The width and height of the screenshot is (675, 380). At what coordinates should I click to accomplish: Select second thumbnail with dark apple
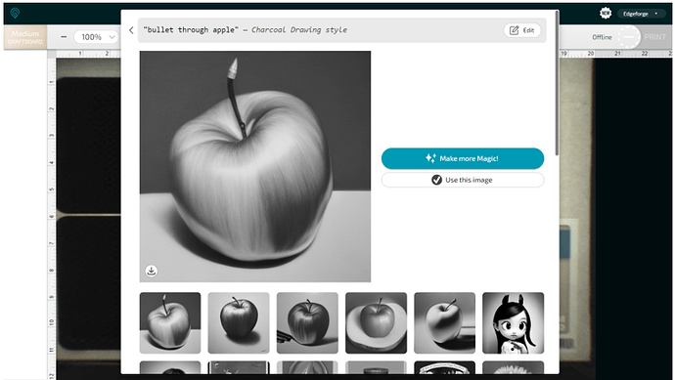(x=239, y=322)
